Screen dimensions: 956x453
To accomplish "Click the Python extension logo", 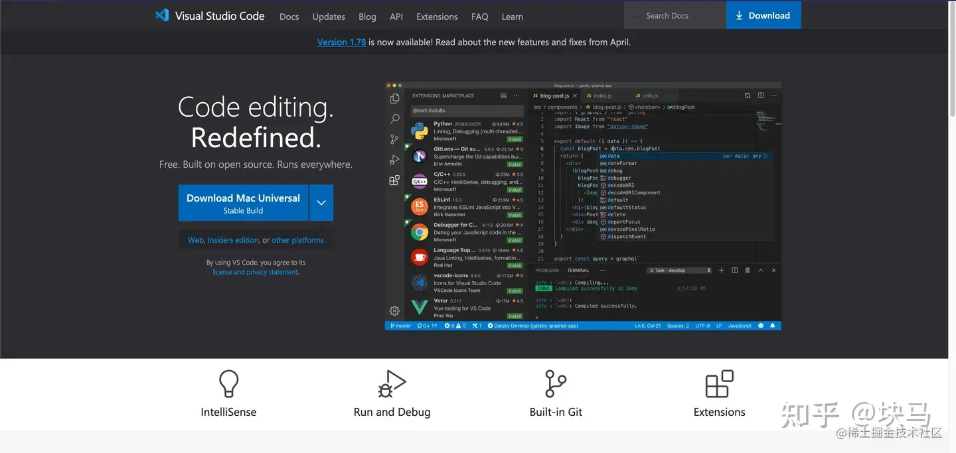I will point(420,131).
